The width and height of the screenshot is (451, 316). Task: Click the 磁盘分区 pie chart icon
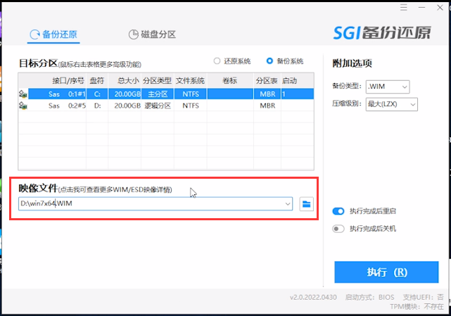[133, 34]
